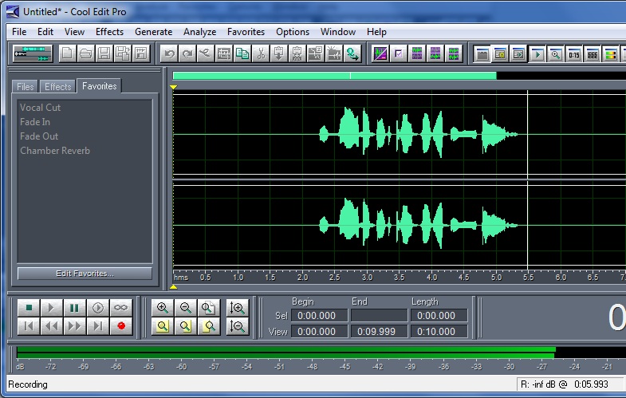Click the Sel Length time field
The width and height of the screenshot is (626, 398).
[439, 315]
